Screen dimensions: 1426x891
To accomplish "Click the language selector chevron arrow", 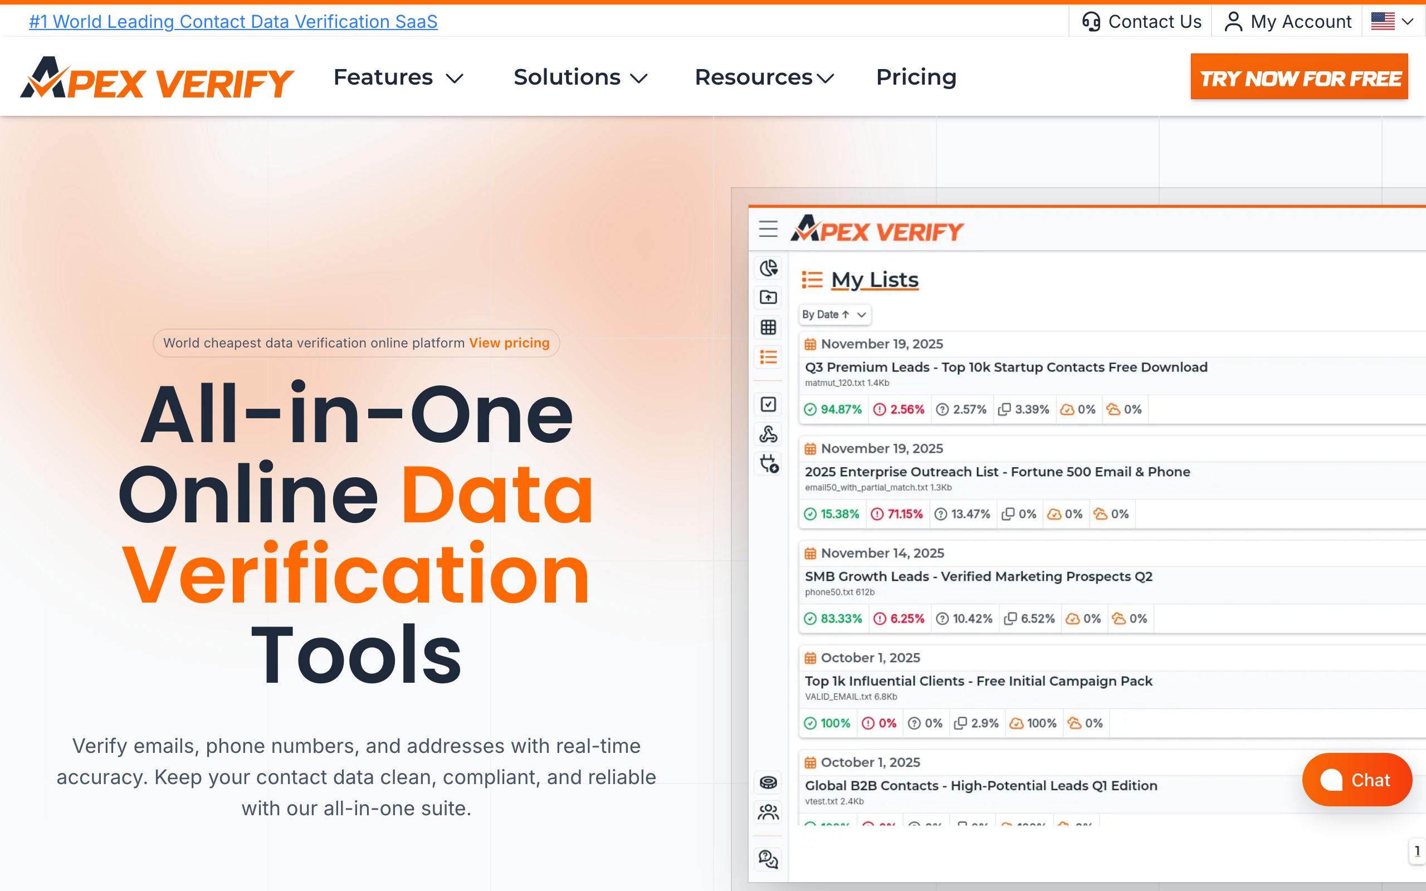I will click(1408, 22).
